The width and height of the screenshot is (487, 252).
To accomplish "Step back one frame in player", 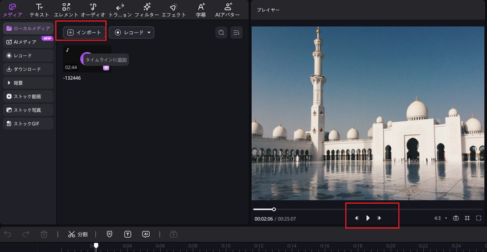I will 357,218.
